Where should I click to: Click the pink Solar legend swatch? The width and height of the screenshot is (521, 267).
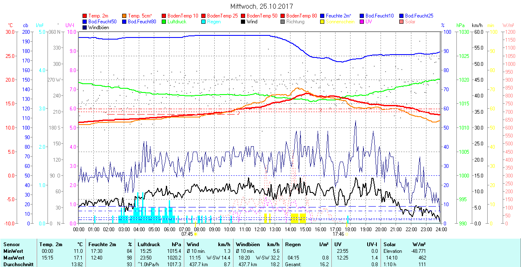tap(402, 22)
